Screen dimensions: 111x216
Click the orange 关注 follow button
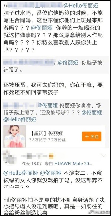[92, 136]
